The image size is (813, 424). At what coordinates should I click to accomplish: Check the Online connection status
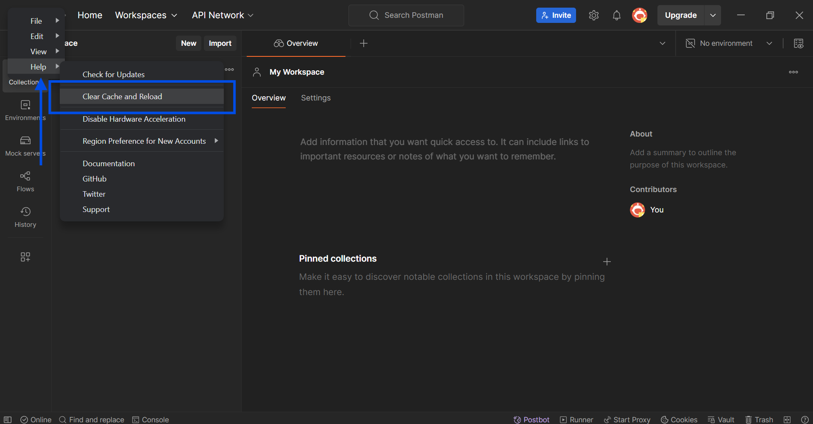36,419
